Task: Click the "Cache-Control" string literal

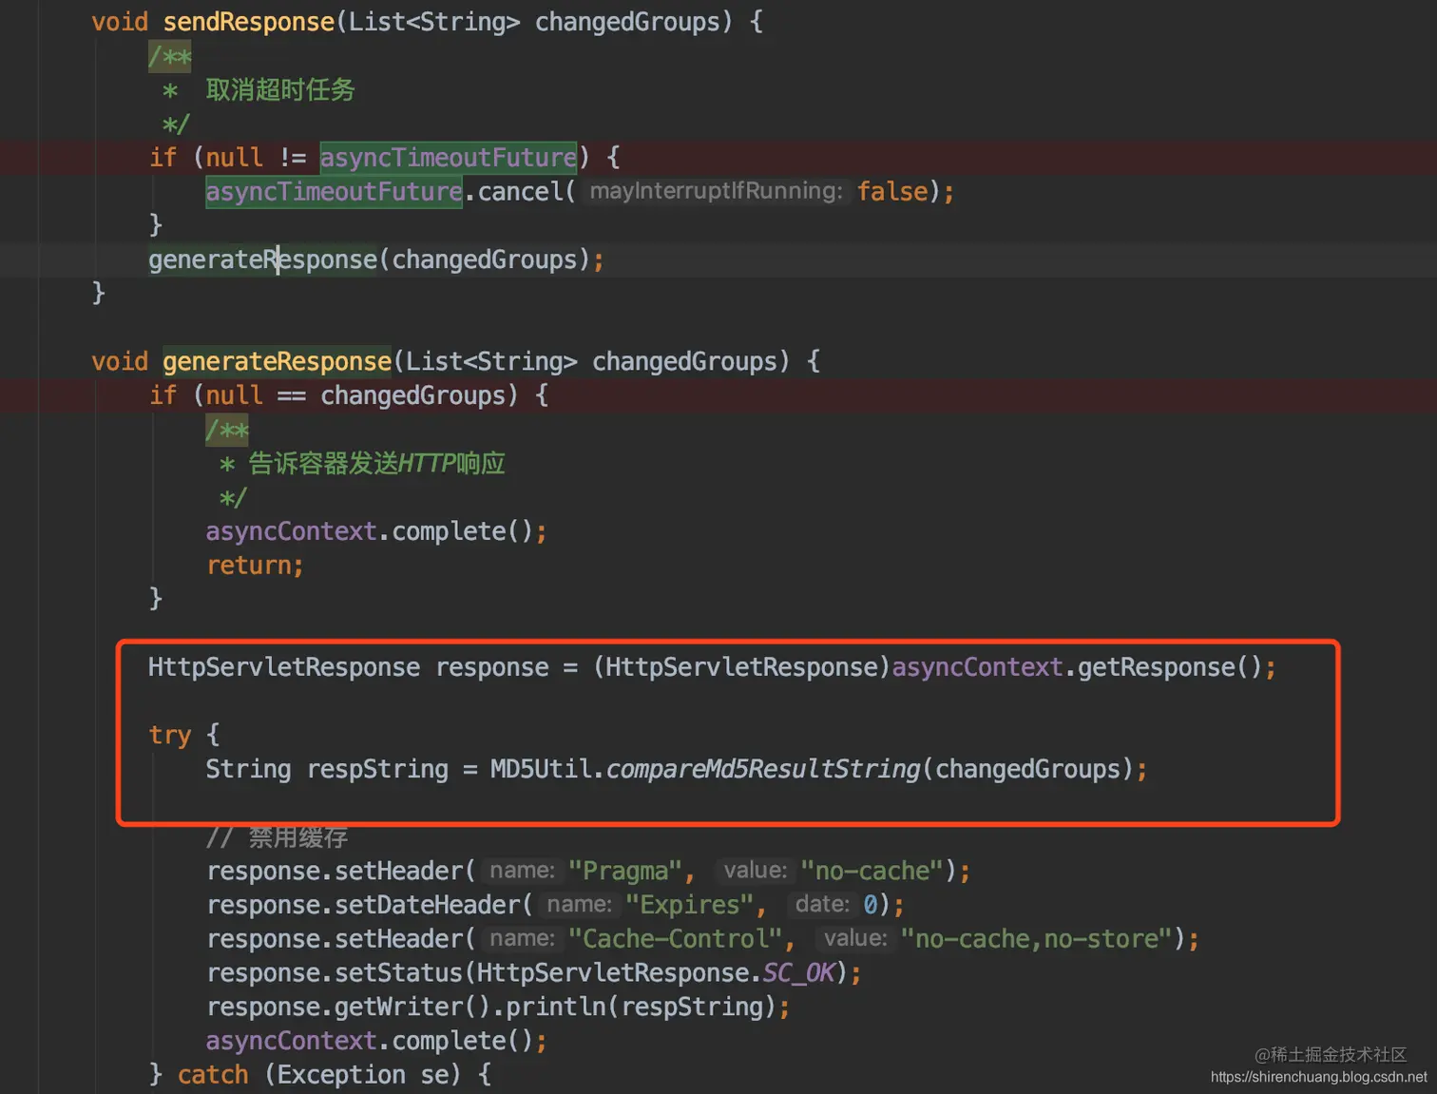Action: click(676, 939)
